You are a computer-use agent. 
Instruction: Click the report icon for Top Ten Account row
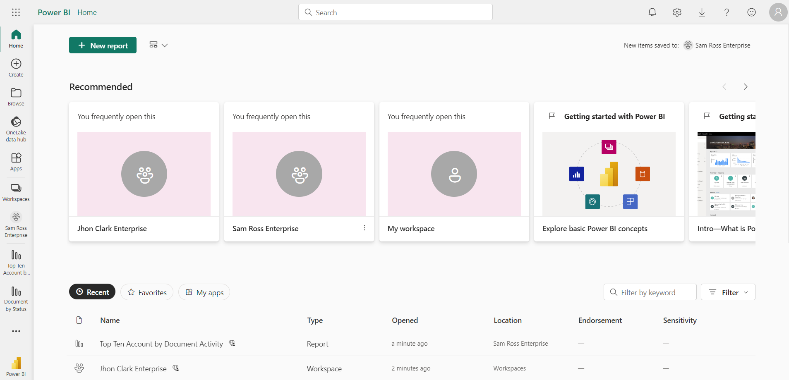79,344
